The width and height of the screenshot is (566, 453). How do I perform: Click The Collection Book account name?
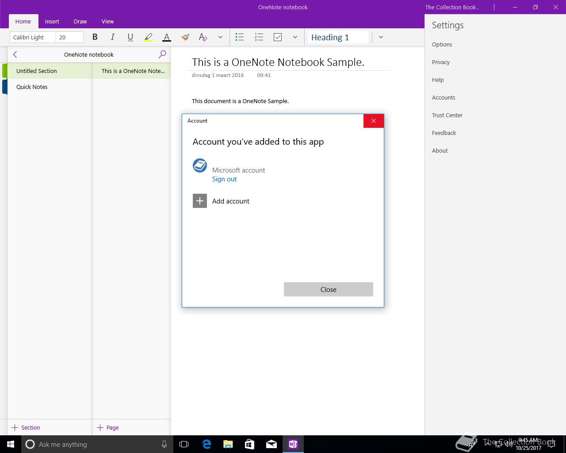(x=452, y=7)
